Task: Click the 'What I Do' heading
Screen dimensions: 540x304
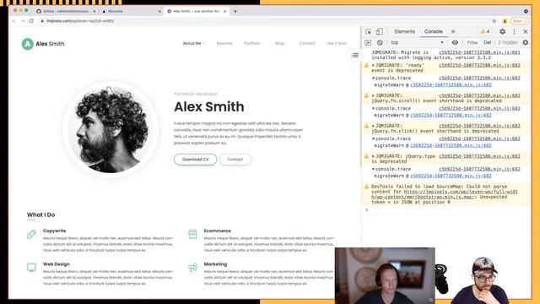Action: [41, 214]
